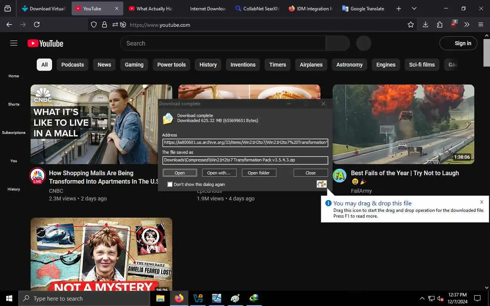490x306 pixels.
Task: Click the site security padlock icon
Action: (104, 24)
